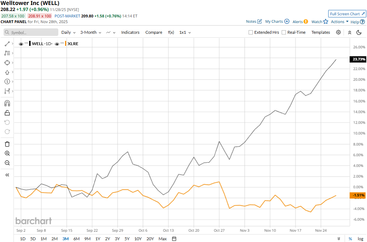Select the 20Y time range

click(x=150, y=239)
